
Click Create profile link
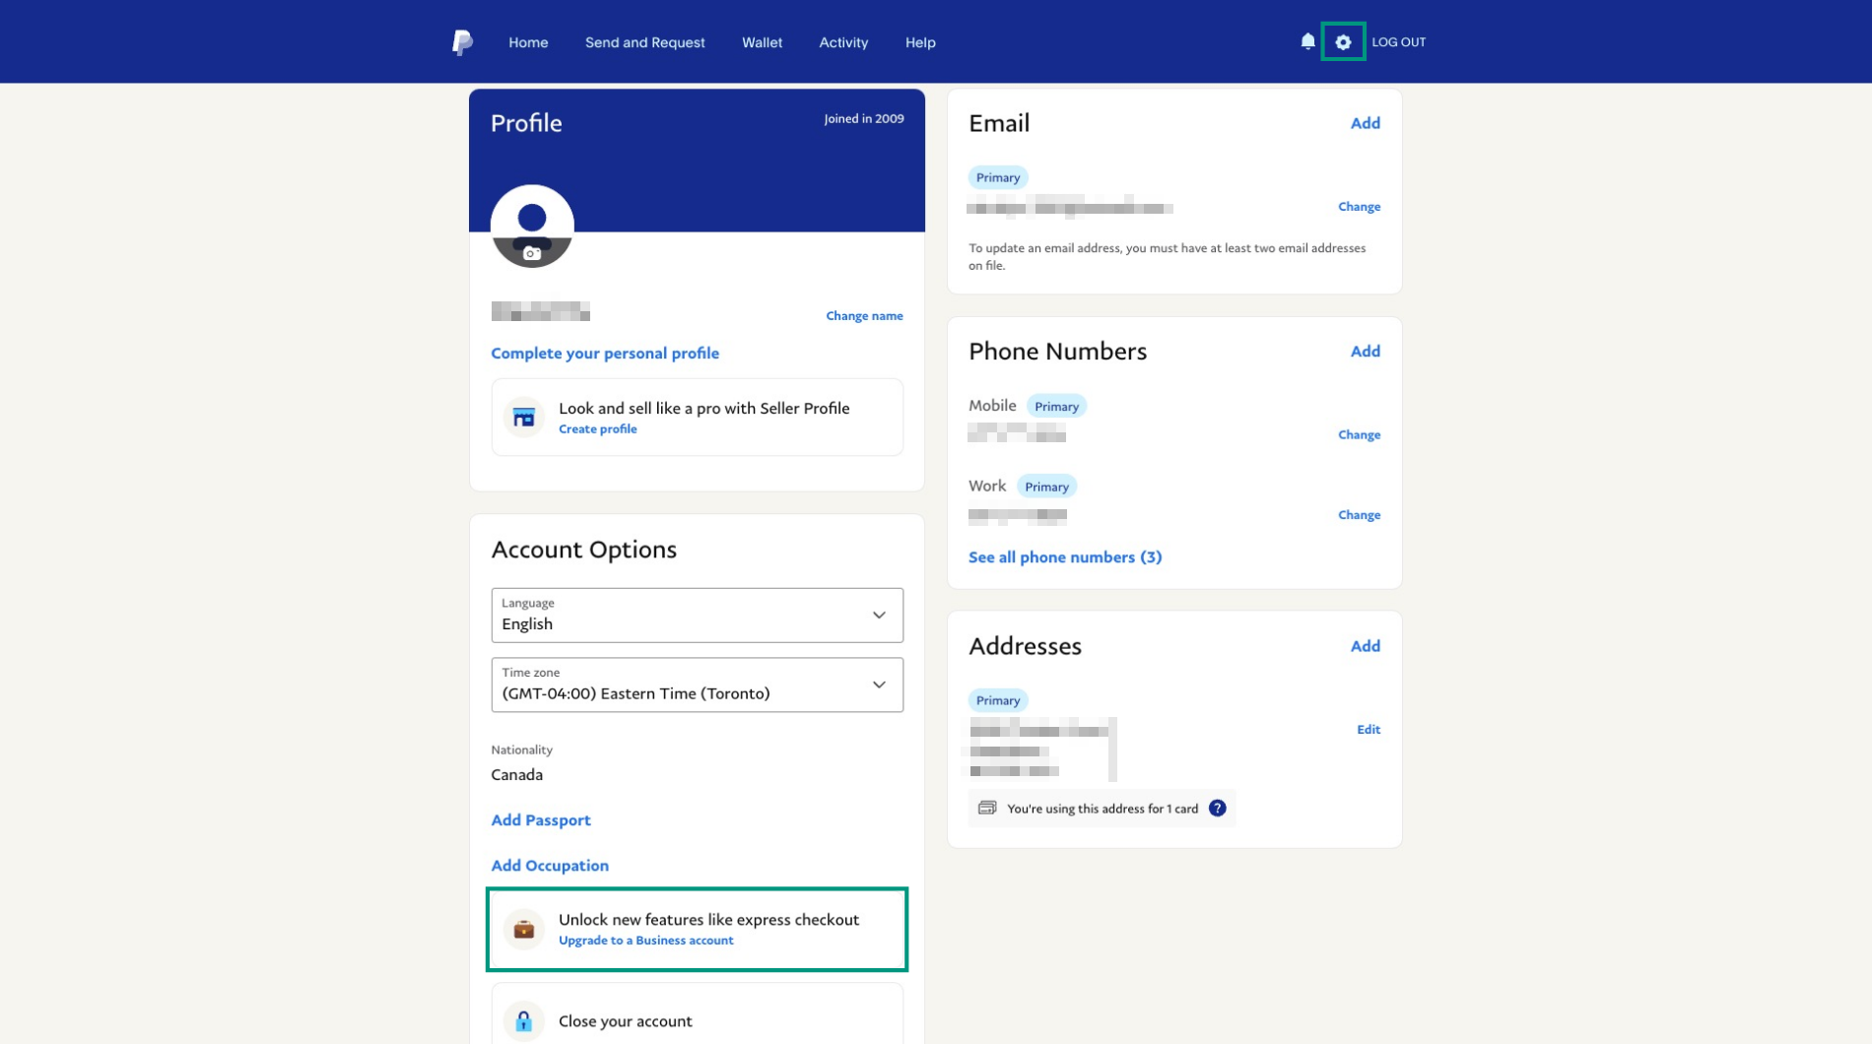pyautogui.click(x=598, y=429)
